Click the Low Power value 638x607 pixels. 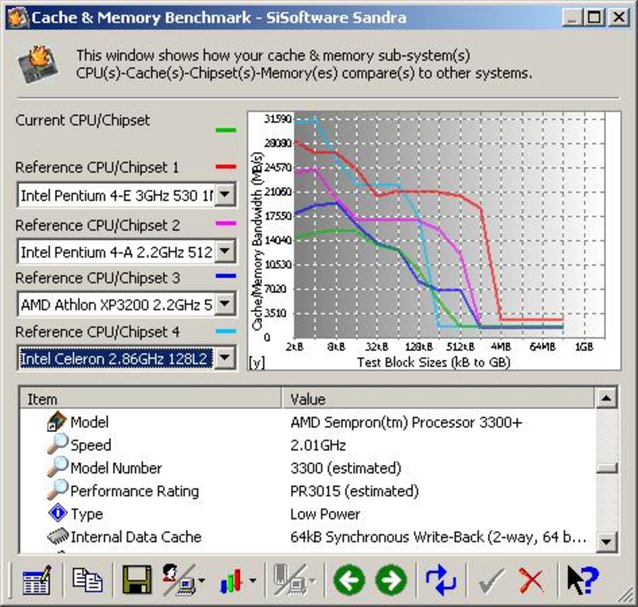pos(325,514)
